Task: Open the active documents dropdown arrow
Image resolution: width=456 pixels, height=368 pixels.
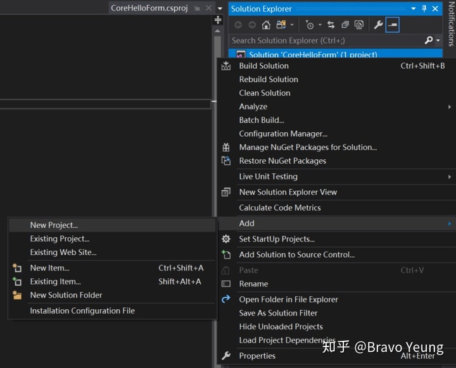Action: pos(220,8)
